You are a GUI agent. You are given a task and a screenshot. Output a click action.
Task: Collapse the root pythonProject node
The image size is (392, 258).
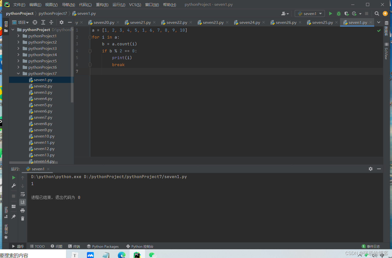13,30
